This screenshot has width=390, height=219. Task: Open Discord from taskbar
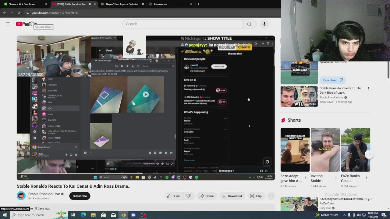[133, 215]
